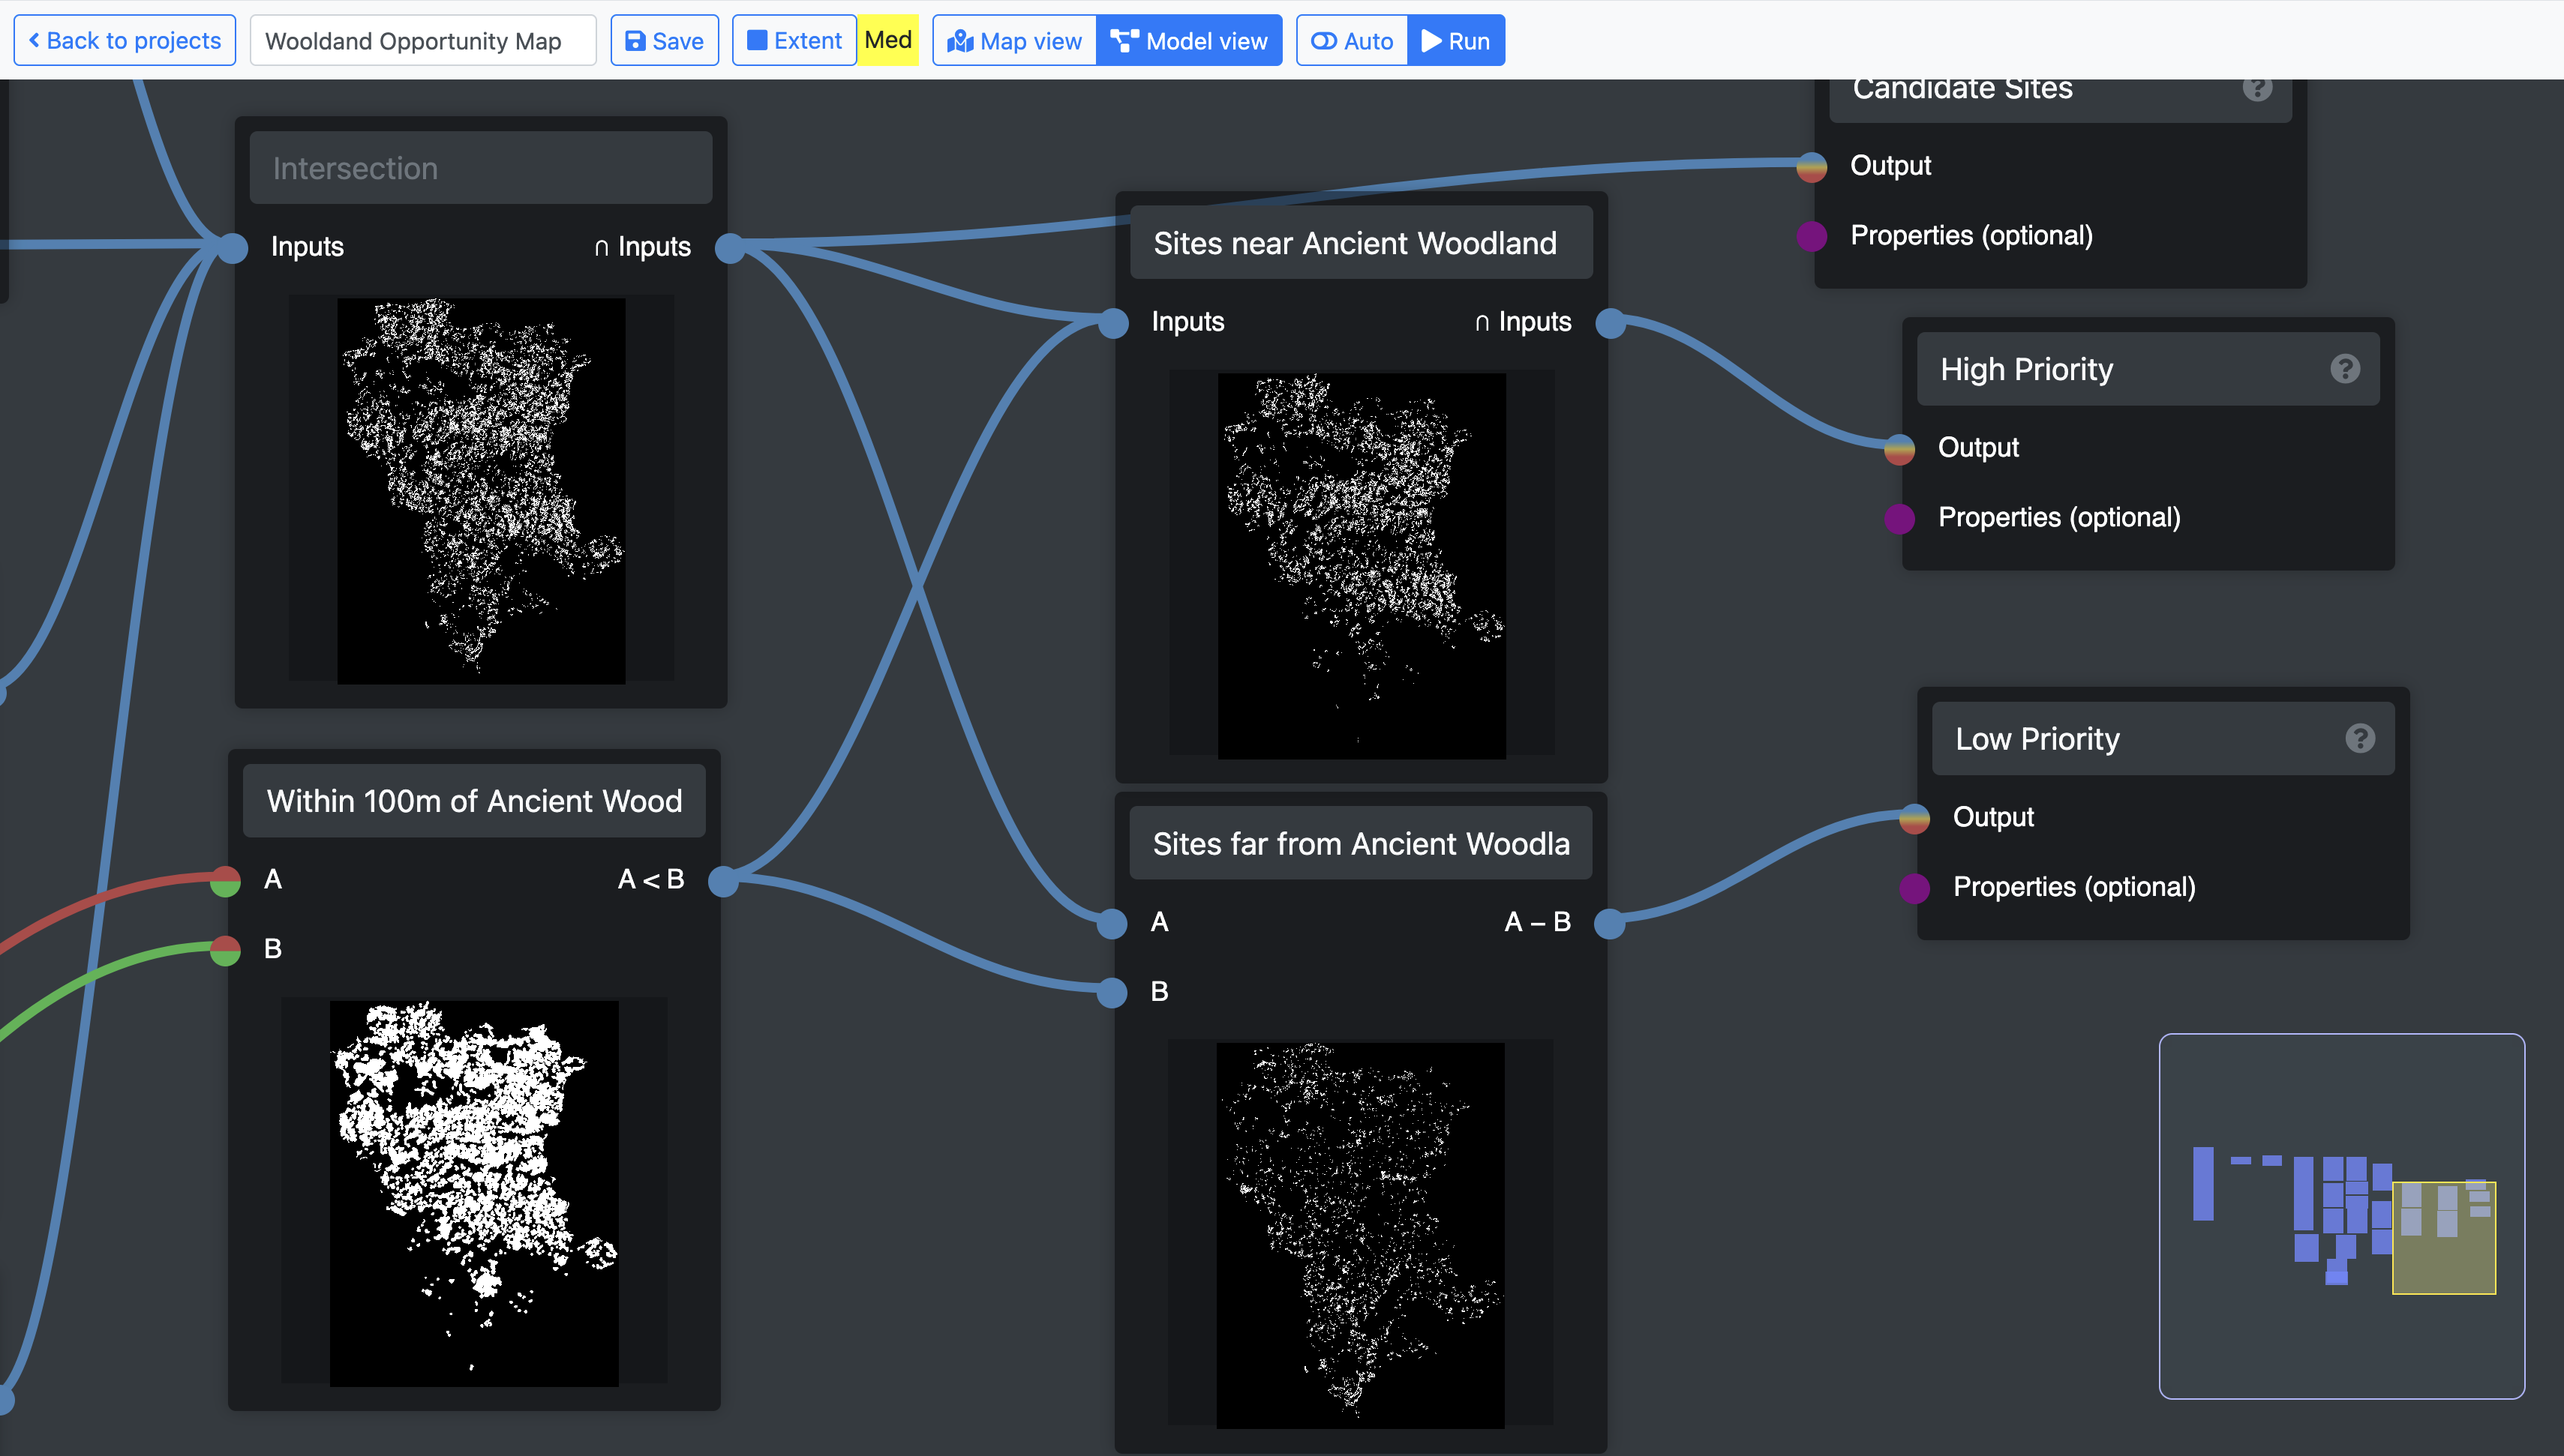Toggle the Auto run mode
The height and width of the screenshot is (1456, 2564).
coord(1352,41)
